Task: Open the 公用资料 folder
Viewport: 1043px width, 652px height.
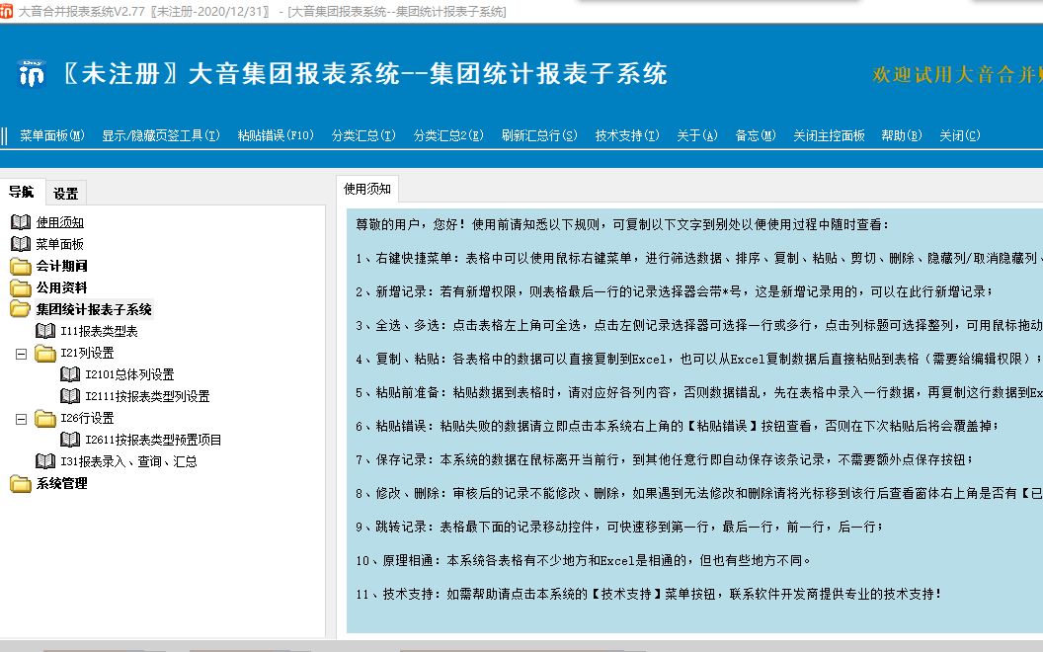Action: click(x=21, y=285)
